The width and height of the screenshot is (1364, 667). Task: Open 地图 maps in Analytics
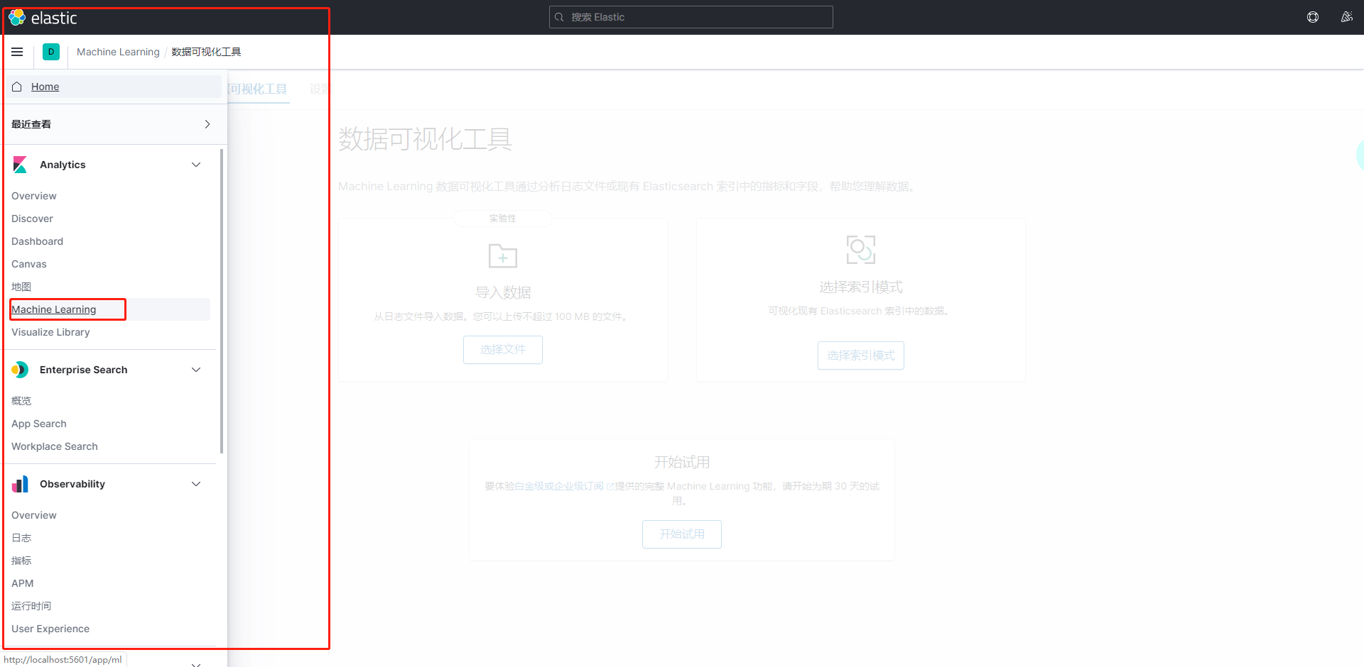[21, 287]
